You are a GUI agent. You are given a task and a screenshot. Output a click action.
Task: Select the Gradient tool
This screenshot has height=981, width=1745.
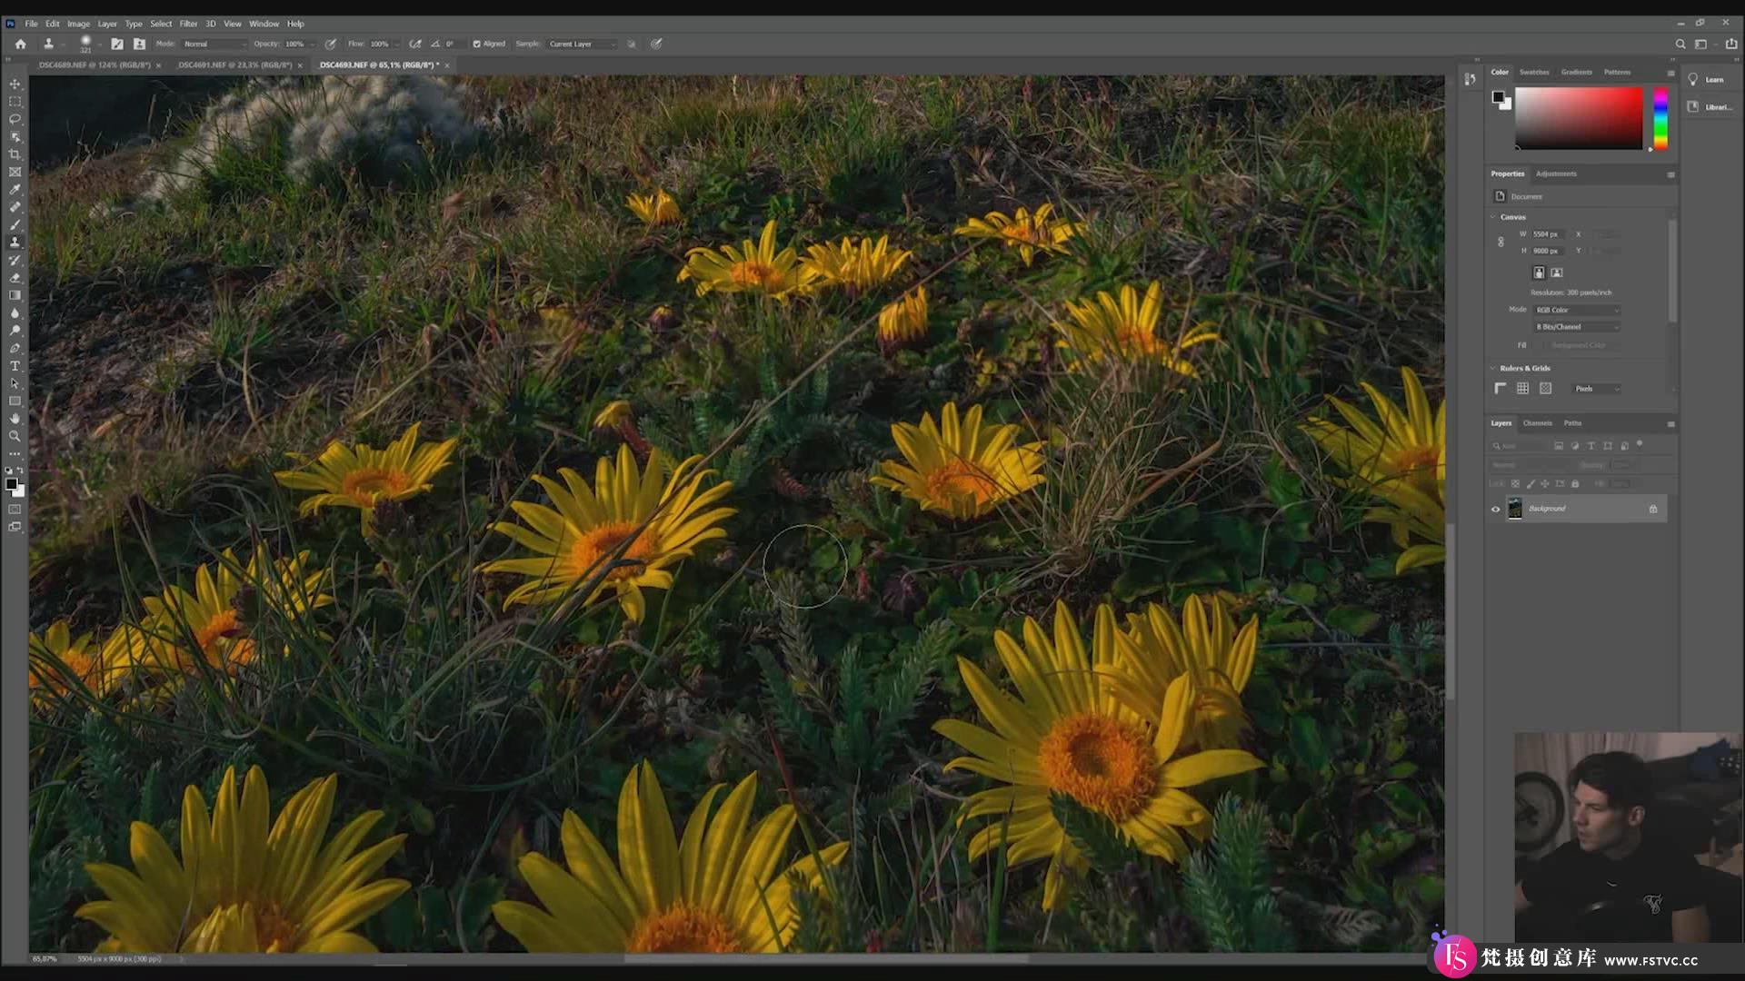(x=15, y=295)
